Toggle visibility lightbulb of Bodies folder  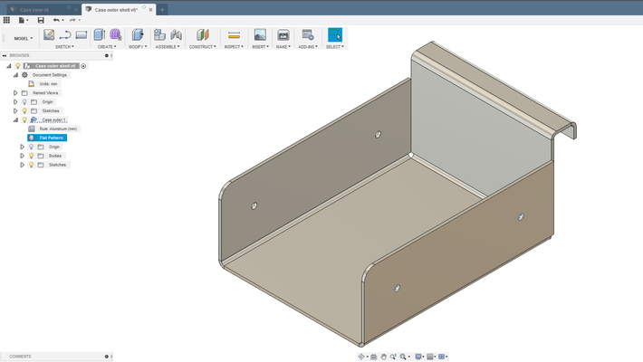[x=31, y=156]
